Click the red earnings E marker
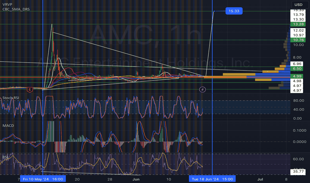 30,90
